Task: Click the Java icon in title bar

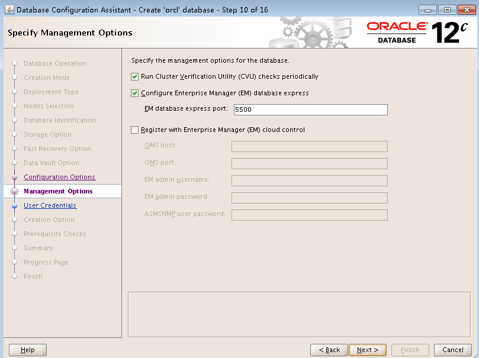Action: (9, 10)
